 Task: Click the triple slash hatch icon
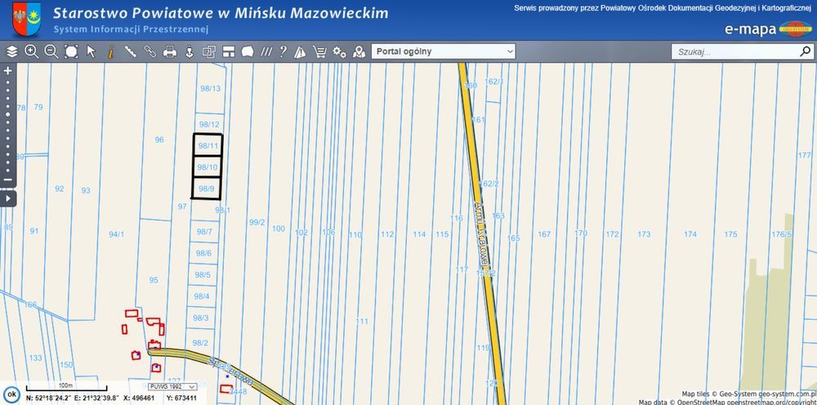pyautogui.click(x=266, y=51)
